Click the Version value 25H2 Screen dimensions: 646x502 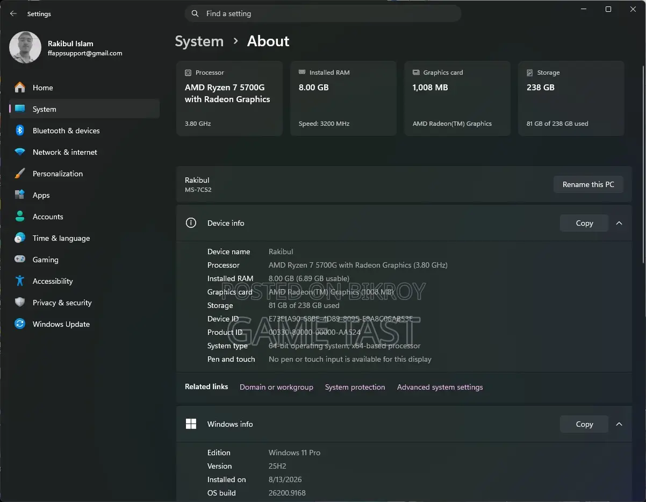(x=277, y=466)
